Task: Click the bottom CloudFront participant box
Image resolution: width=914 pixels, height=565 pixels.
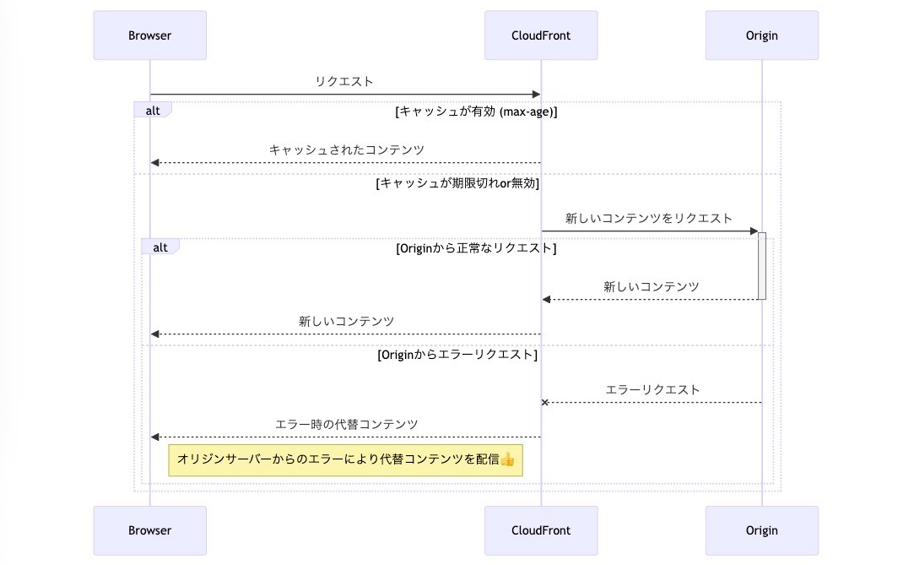Action: tap(541, 530)
